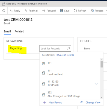
Task: Click the Reply all button
Action: [x=31, y=11]
